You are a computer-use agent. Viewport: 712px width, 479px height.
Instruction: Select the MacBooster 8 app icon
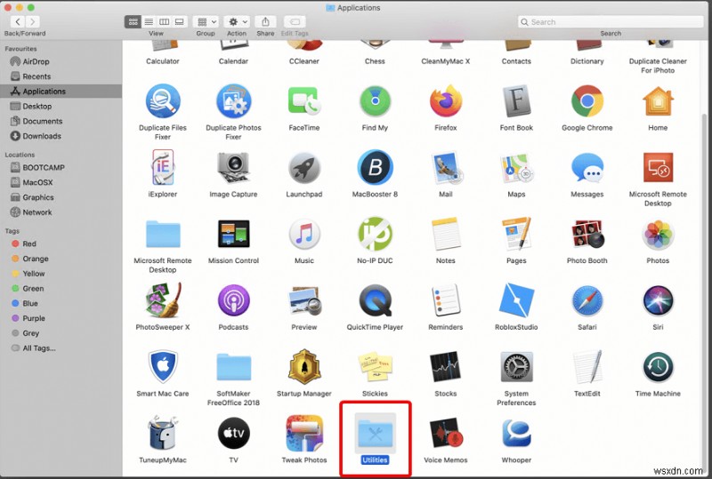pyautogui.click(x=375, y=168)
